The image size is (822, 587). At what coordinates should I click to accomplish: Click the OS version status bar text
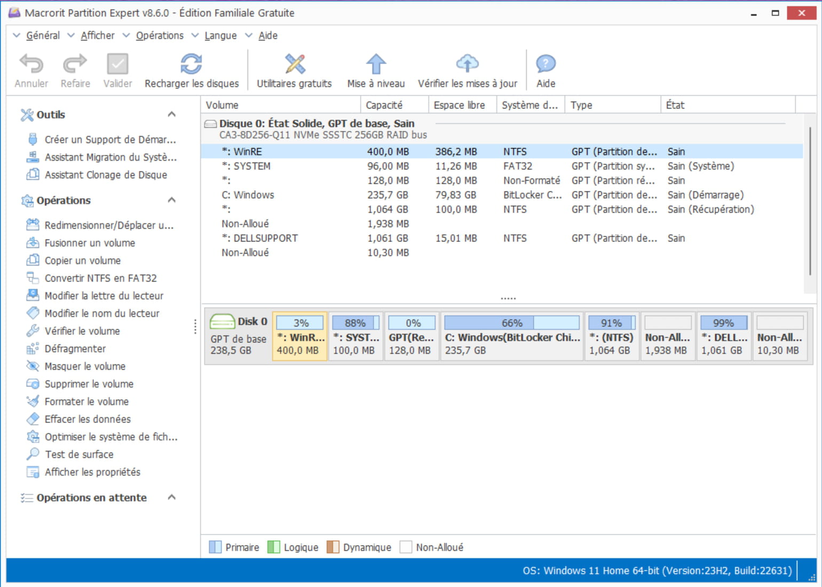click(x=657, y=570)
